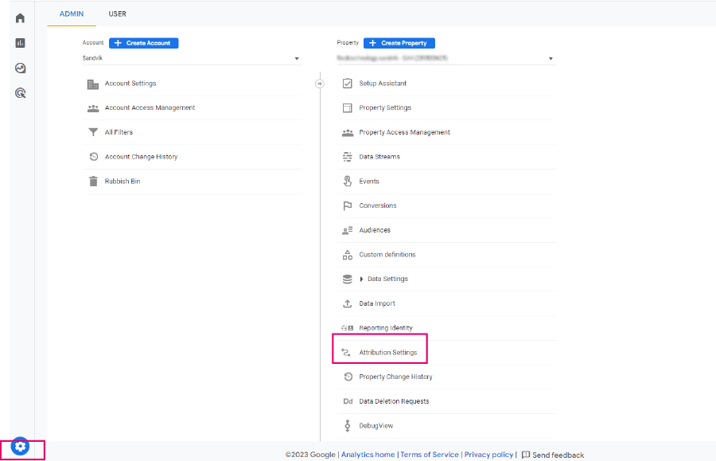716x461 pixels.
Task: Click the Create Account button
Action: tap(144, 43)
